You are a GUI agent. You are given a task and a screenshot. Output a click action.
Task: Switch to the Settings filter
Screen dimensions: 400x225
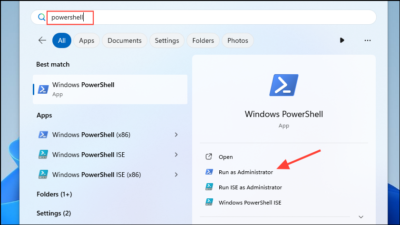tap(167, 40)
